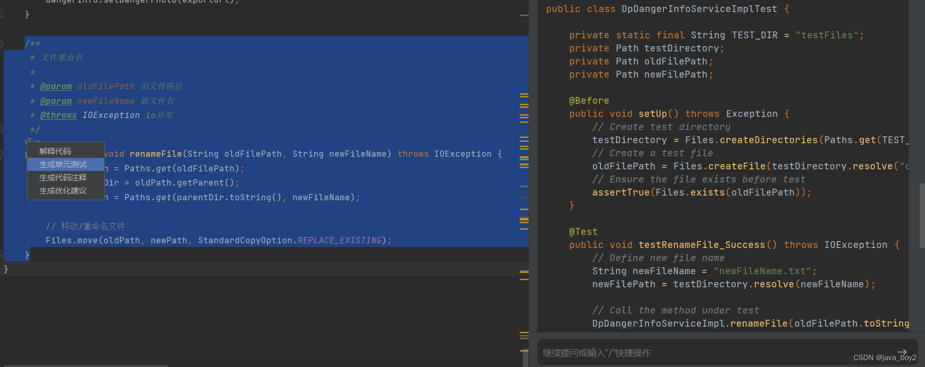925x367 pixels.
Task: Select 生成单元测试 from the popup menu
Action: click(66, 165)
